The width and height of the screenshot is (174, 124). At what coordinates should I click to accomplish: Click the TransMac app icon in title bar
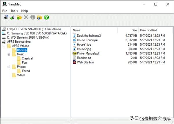coord(5,4)
